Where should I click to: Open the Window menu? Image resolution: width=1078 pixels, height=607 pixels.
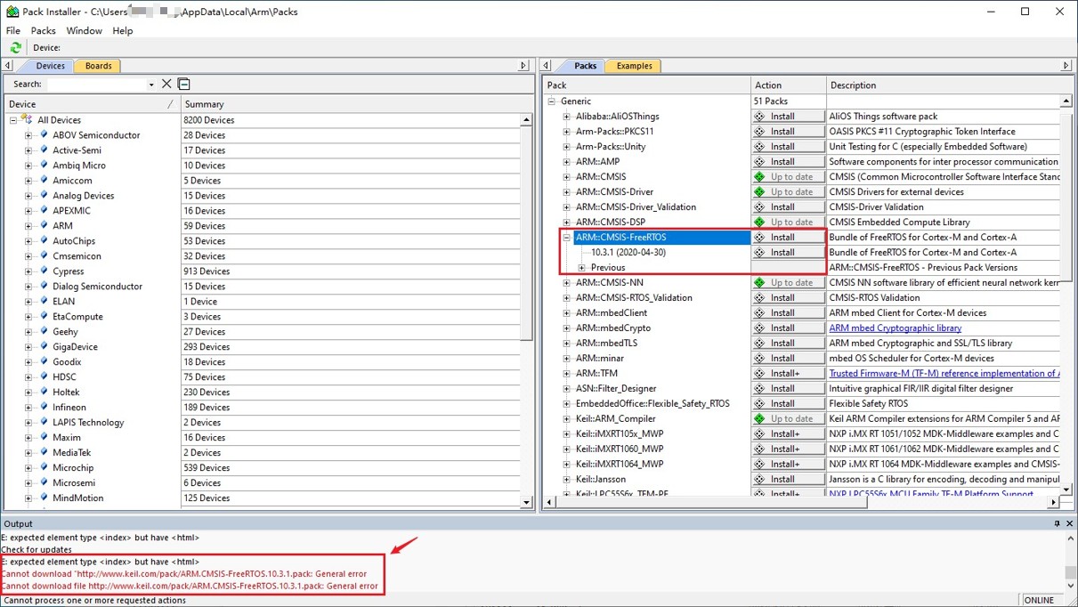85,30
